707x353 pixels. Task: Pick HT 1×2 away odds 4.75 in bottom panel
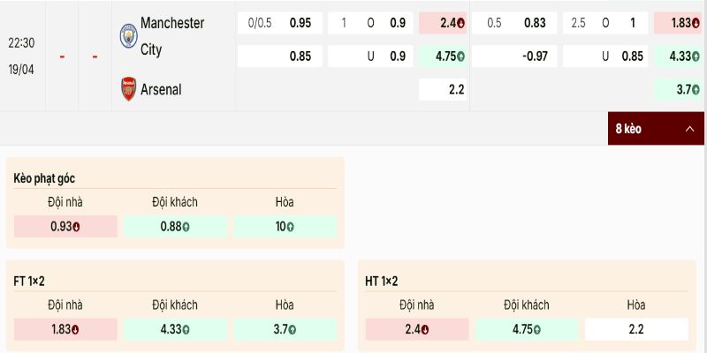526,330
